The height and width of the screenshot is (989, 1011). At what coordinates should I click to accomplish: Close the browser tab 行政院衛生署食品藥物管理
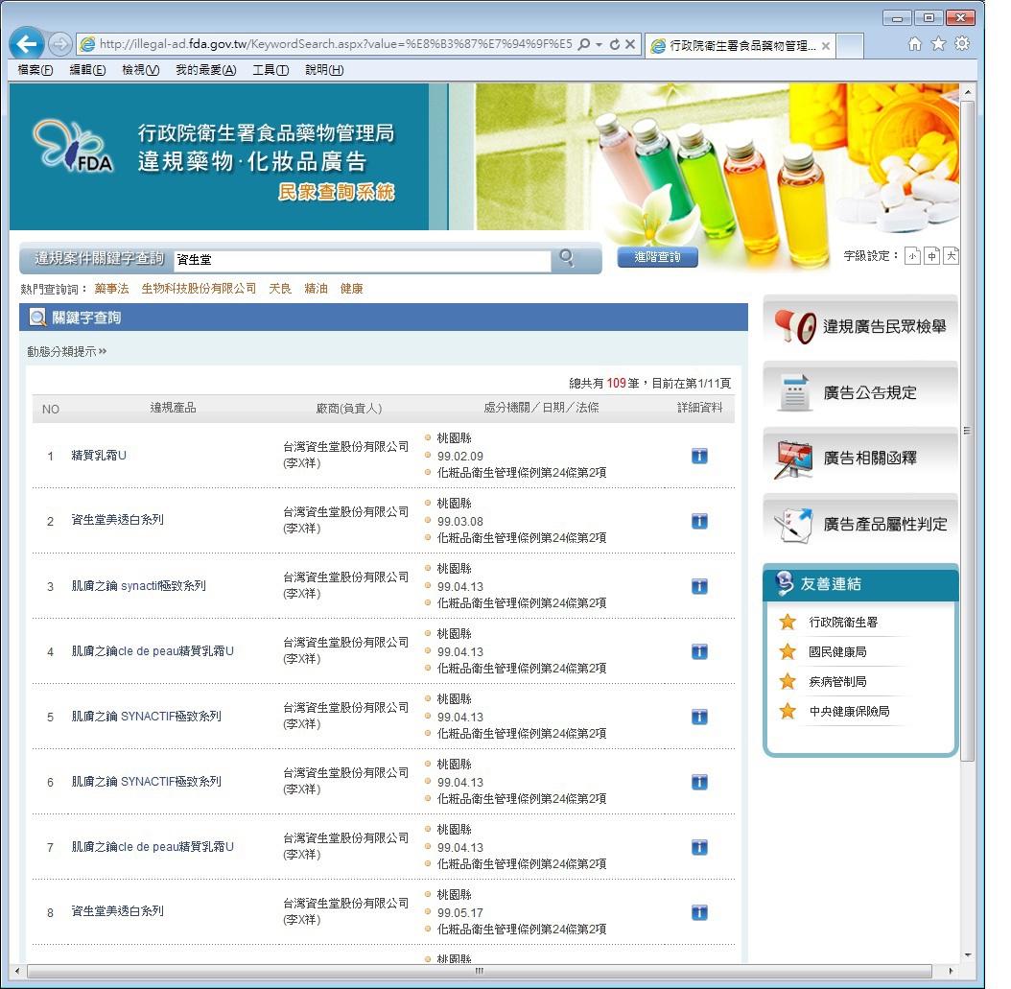pyautogui.click(x=825, y=46)
